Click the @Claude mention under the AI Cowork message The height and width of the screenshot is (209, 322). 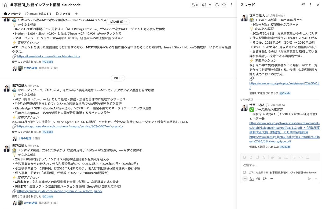tap(47, 132)
